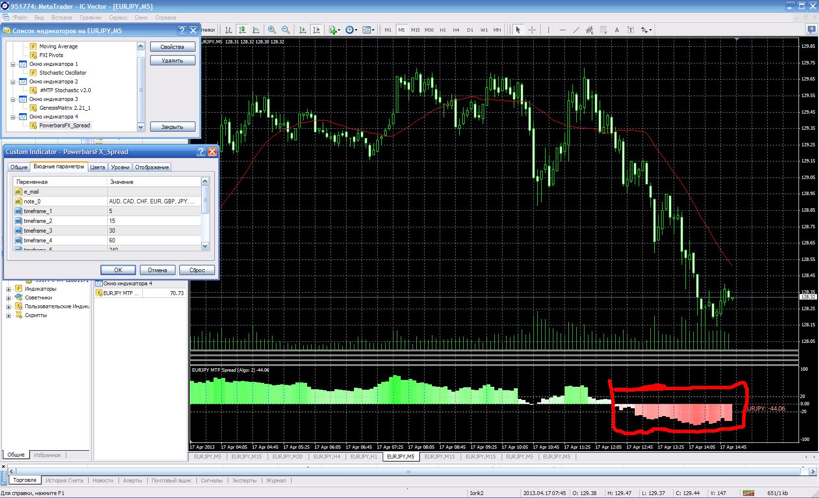Switch to M15 timeframe

click(x=415, y=30)
